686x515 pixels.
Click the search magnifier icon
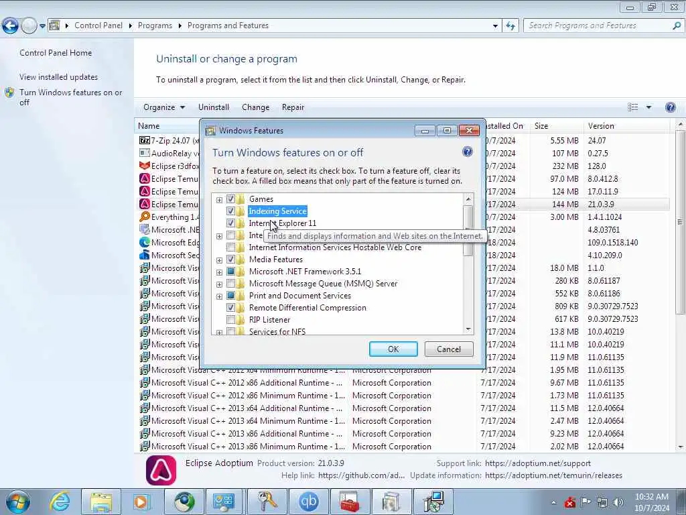point(677,26)
